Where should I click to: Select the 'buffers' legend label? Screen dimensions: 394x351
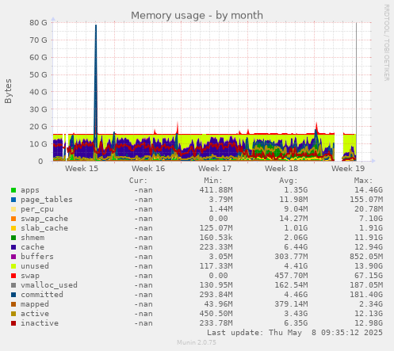pos(37,257)
